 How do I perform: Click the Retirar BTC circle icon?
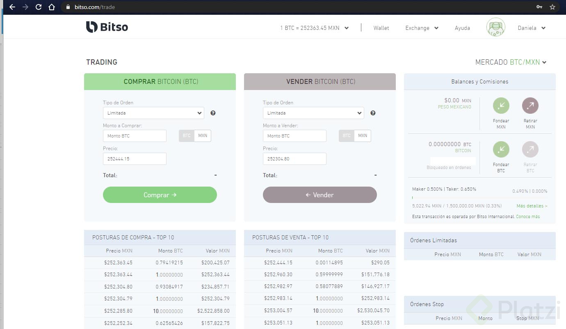pyautogui.click(x=530, y=149)
